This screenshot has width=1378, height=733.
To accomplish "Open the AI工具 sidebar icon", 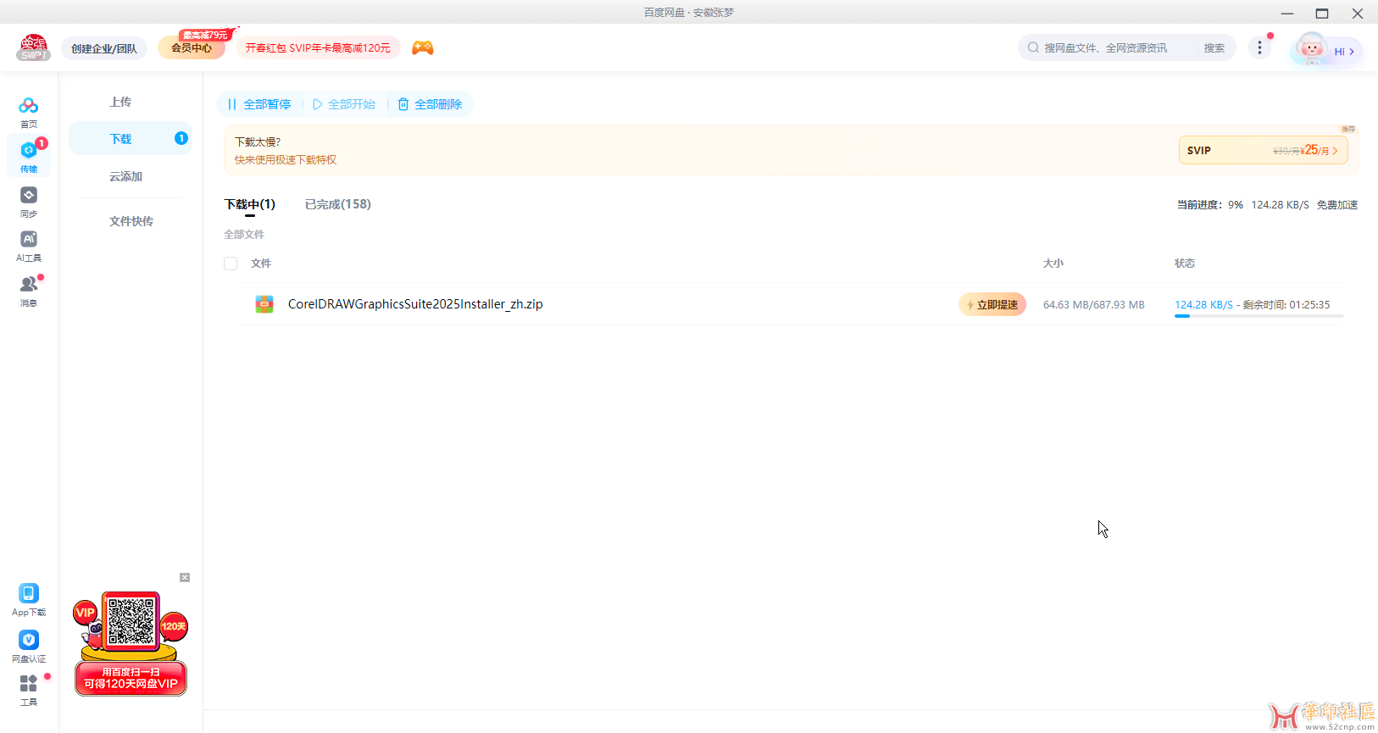I will pyautogui.click(x=29, y=239).
